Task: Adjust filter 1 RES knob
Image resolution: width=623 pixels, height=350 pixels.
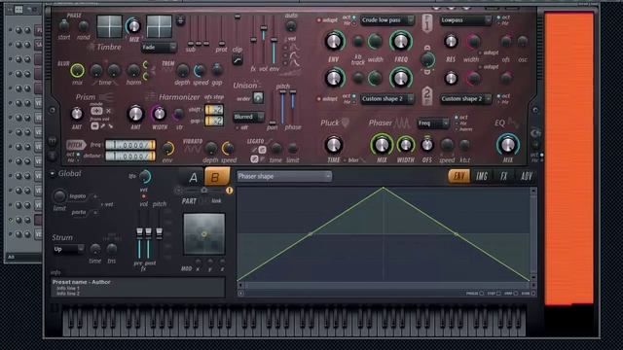Action: pos(451,41)
